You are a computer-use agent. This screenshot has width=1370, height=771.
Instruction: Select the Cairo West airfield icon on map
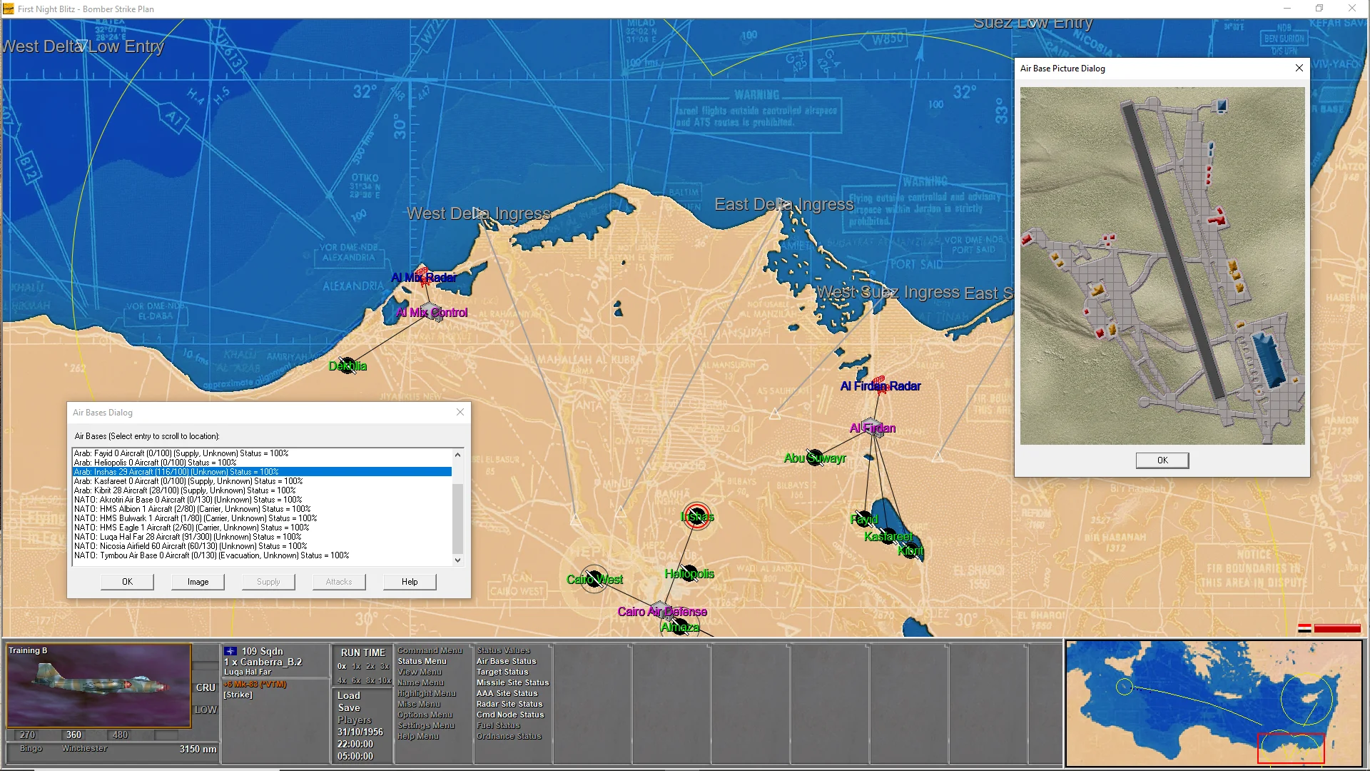point(594,579)
